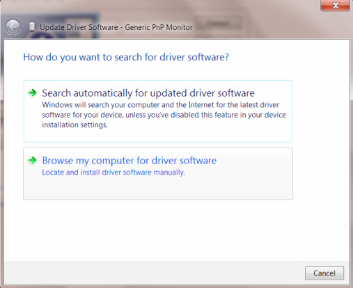The width and height of the screenshot is (353, 288).
Task: Choose Search automatically for updated driver software
Action: (x=158, y=111)
